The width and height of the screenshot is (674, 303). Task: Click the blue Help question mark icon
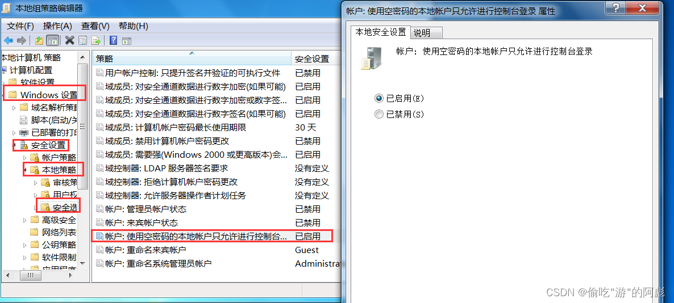pyautogui.click(x=114, y=41)
